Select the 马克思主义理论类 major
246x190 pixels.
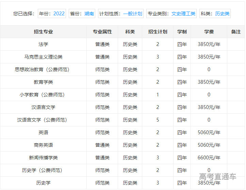click(43, 57)
